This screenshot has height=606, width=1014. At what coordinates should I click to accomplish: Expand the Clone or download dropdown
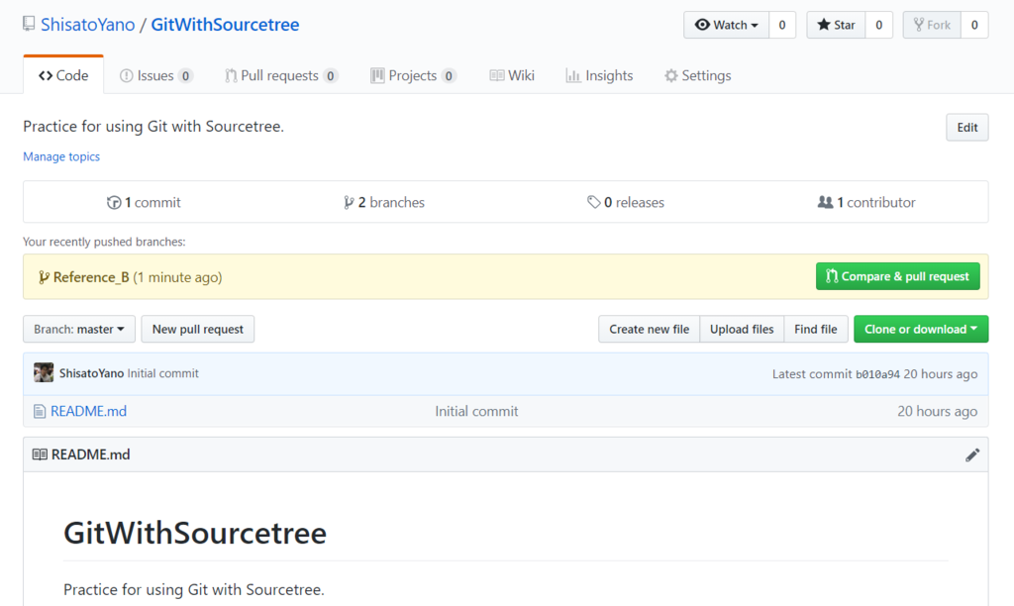[921, 329]
